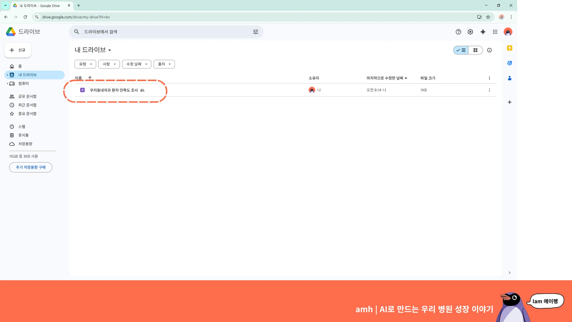Open Contacts from side panel

509,78
